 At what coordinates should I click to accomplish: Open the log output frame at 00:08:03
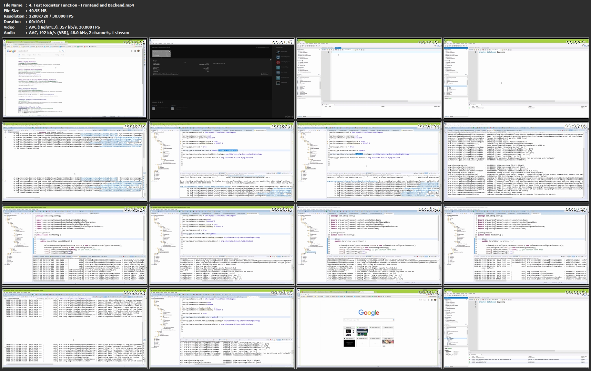[75, 328]
